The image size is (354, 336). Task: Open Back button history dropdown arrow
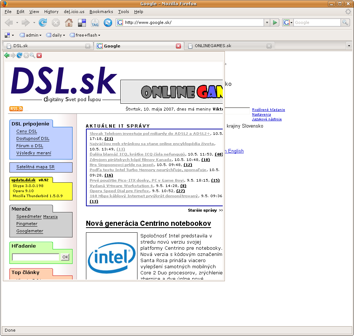(x=17, y=22)
